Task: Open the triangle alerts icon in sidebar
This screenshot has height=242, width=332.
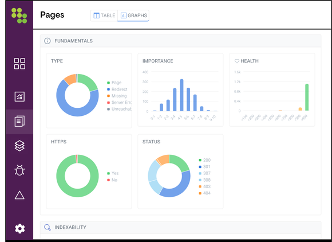Action: pos(19,195)
